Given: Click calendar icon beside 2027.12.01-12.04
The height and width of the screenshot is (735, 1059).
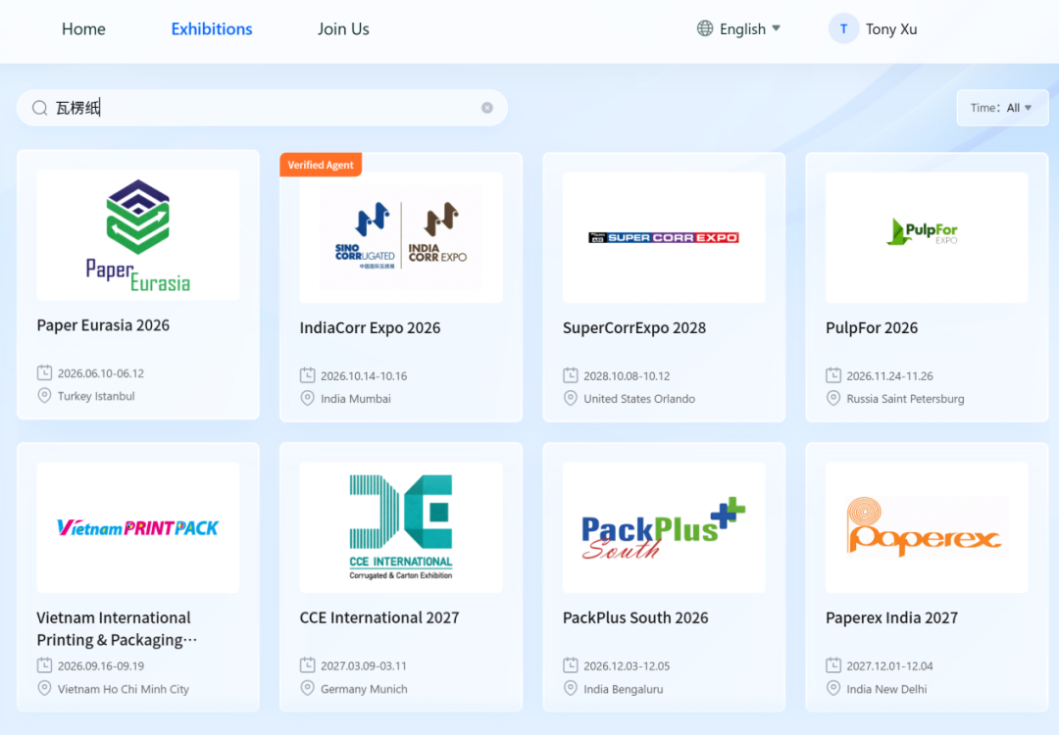Looking at the screenshot, I should 833,665.
